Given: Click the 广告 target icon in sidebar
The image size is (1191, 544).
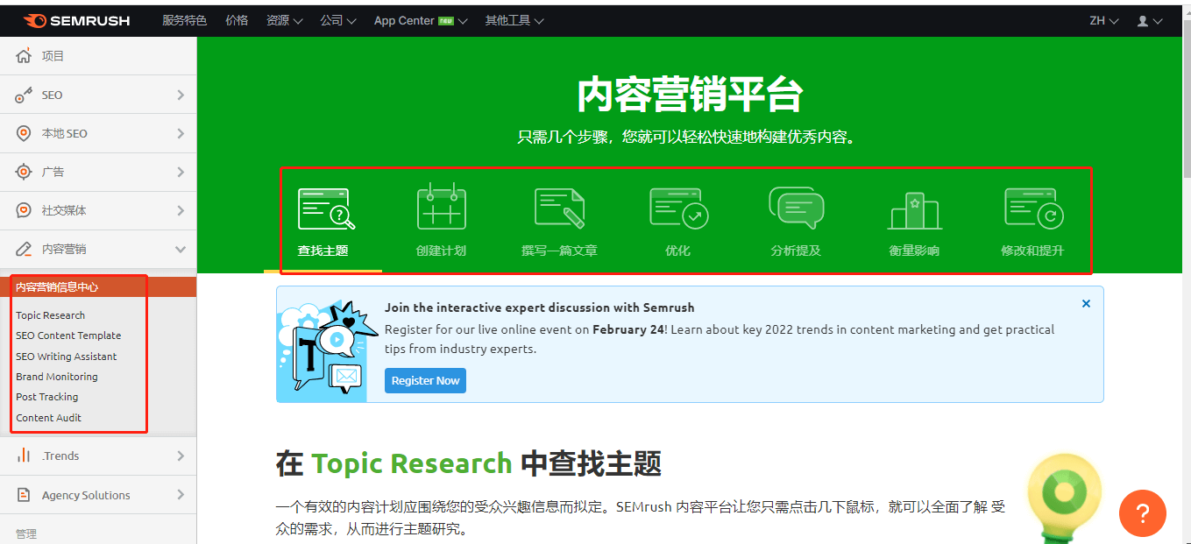Looking at the screenshot, I should (x=25, y=172).
